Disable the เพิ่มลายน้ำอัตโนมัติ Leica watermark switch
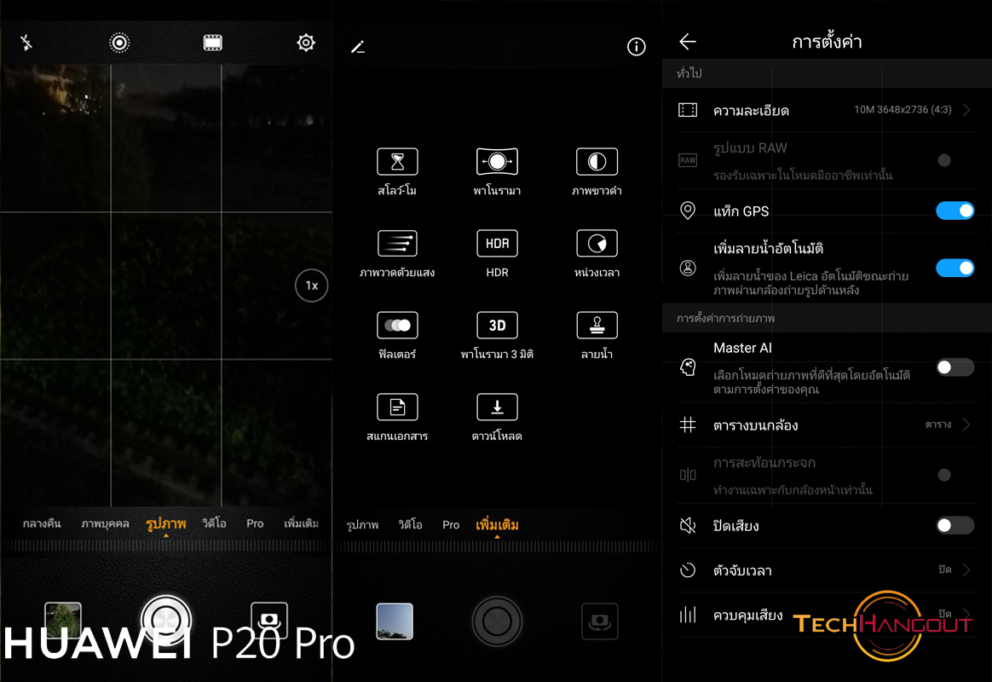Screen dimensions: 992x682 click(x=955, y=269)
